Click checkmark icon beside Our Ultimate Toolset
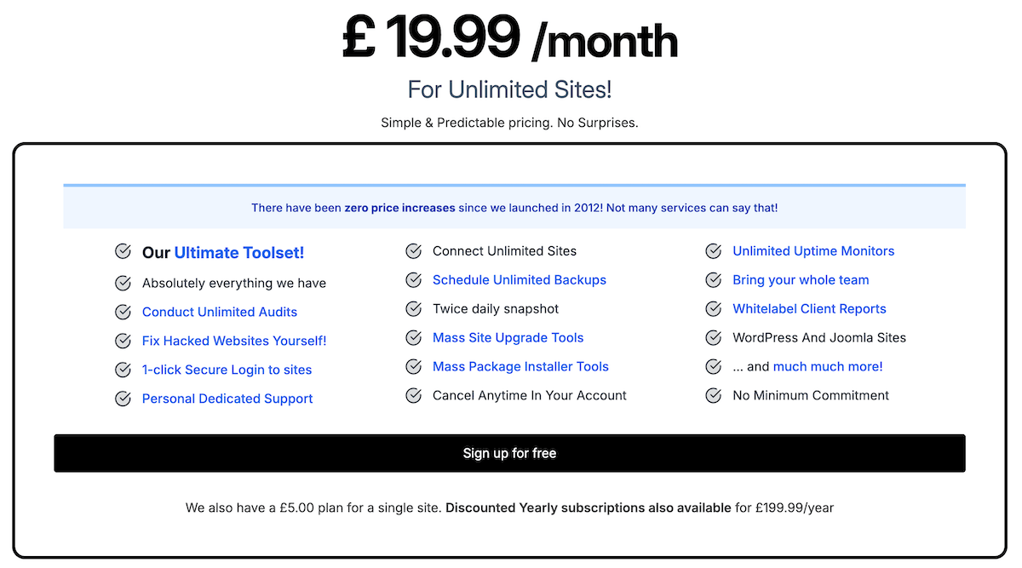The image size is (1022, 568). click(123, 252)
